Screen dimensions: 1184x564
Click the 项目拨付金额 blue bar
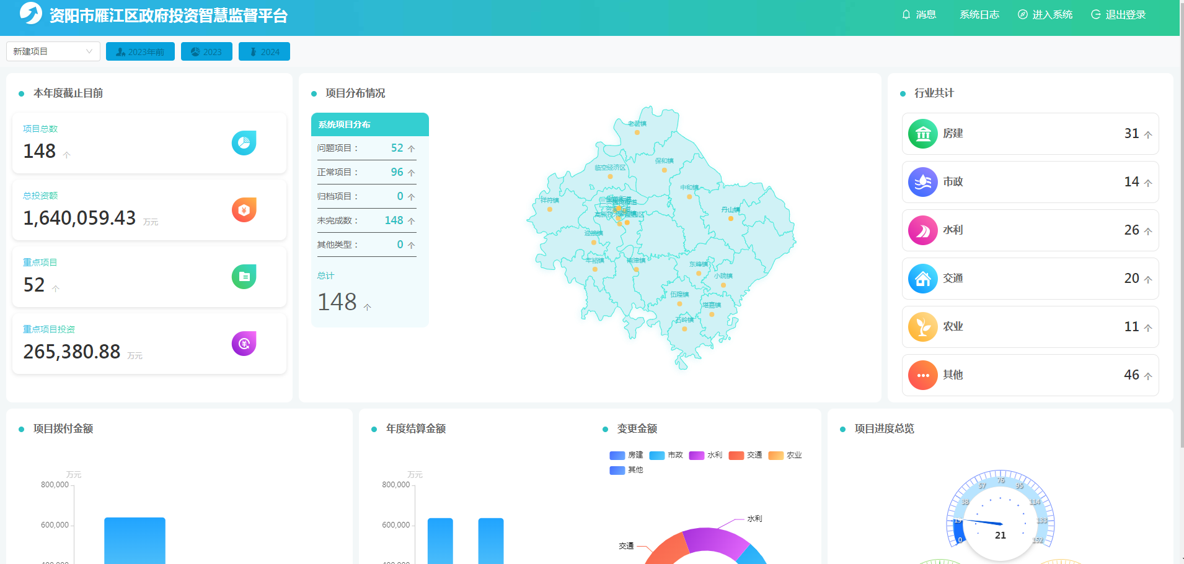[x=135, y=540]
